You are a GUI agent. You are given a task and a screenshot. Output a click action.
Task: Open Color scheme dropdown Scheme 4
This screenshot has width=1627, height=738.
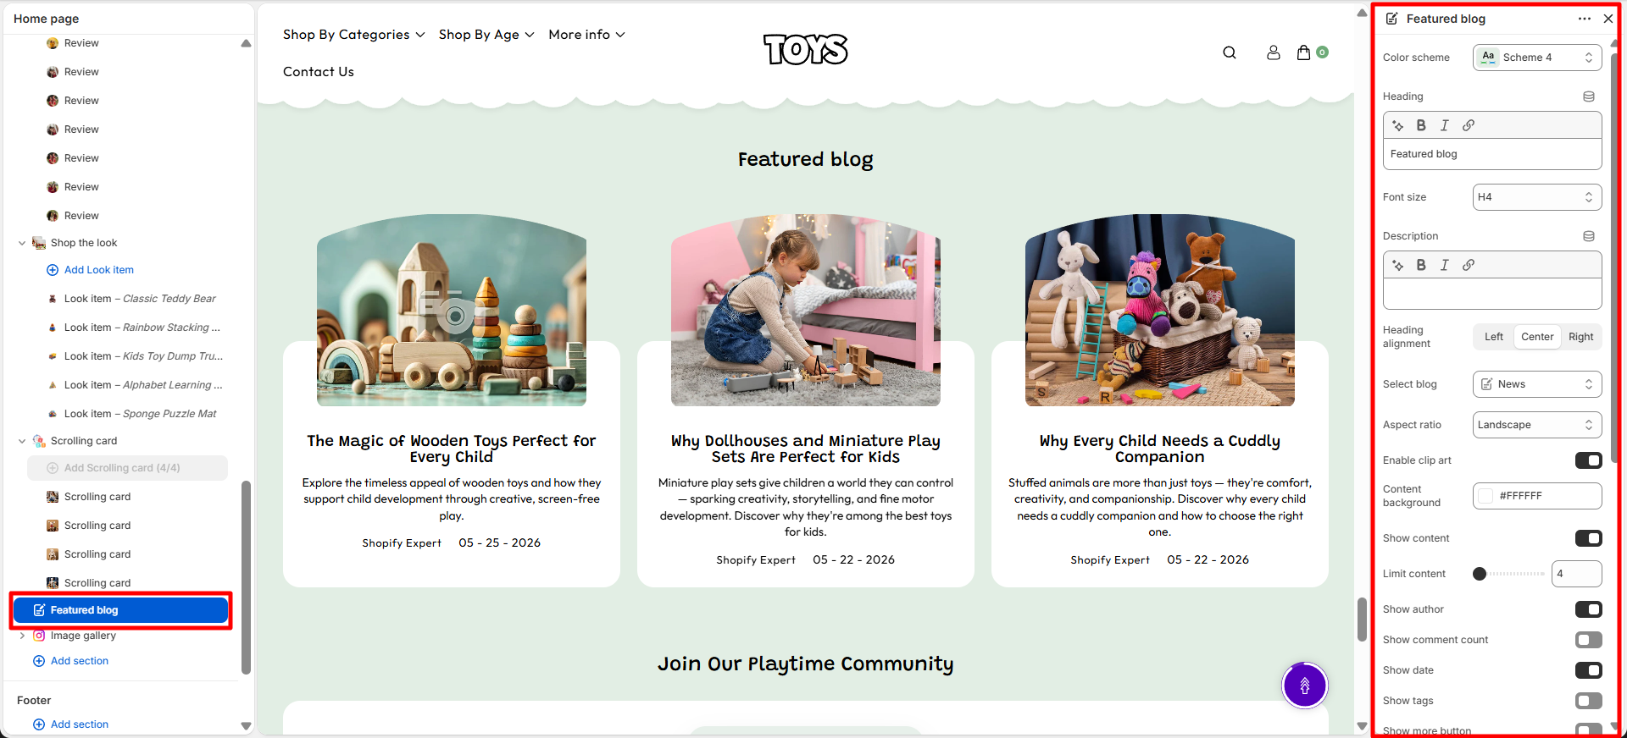click(x=1537, y=58)
